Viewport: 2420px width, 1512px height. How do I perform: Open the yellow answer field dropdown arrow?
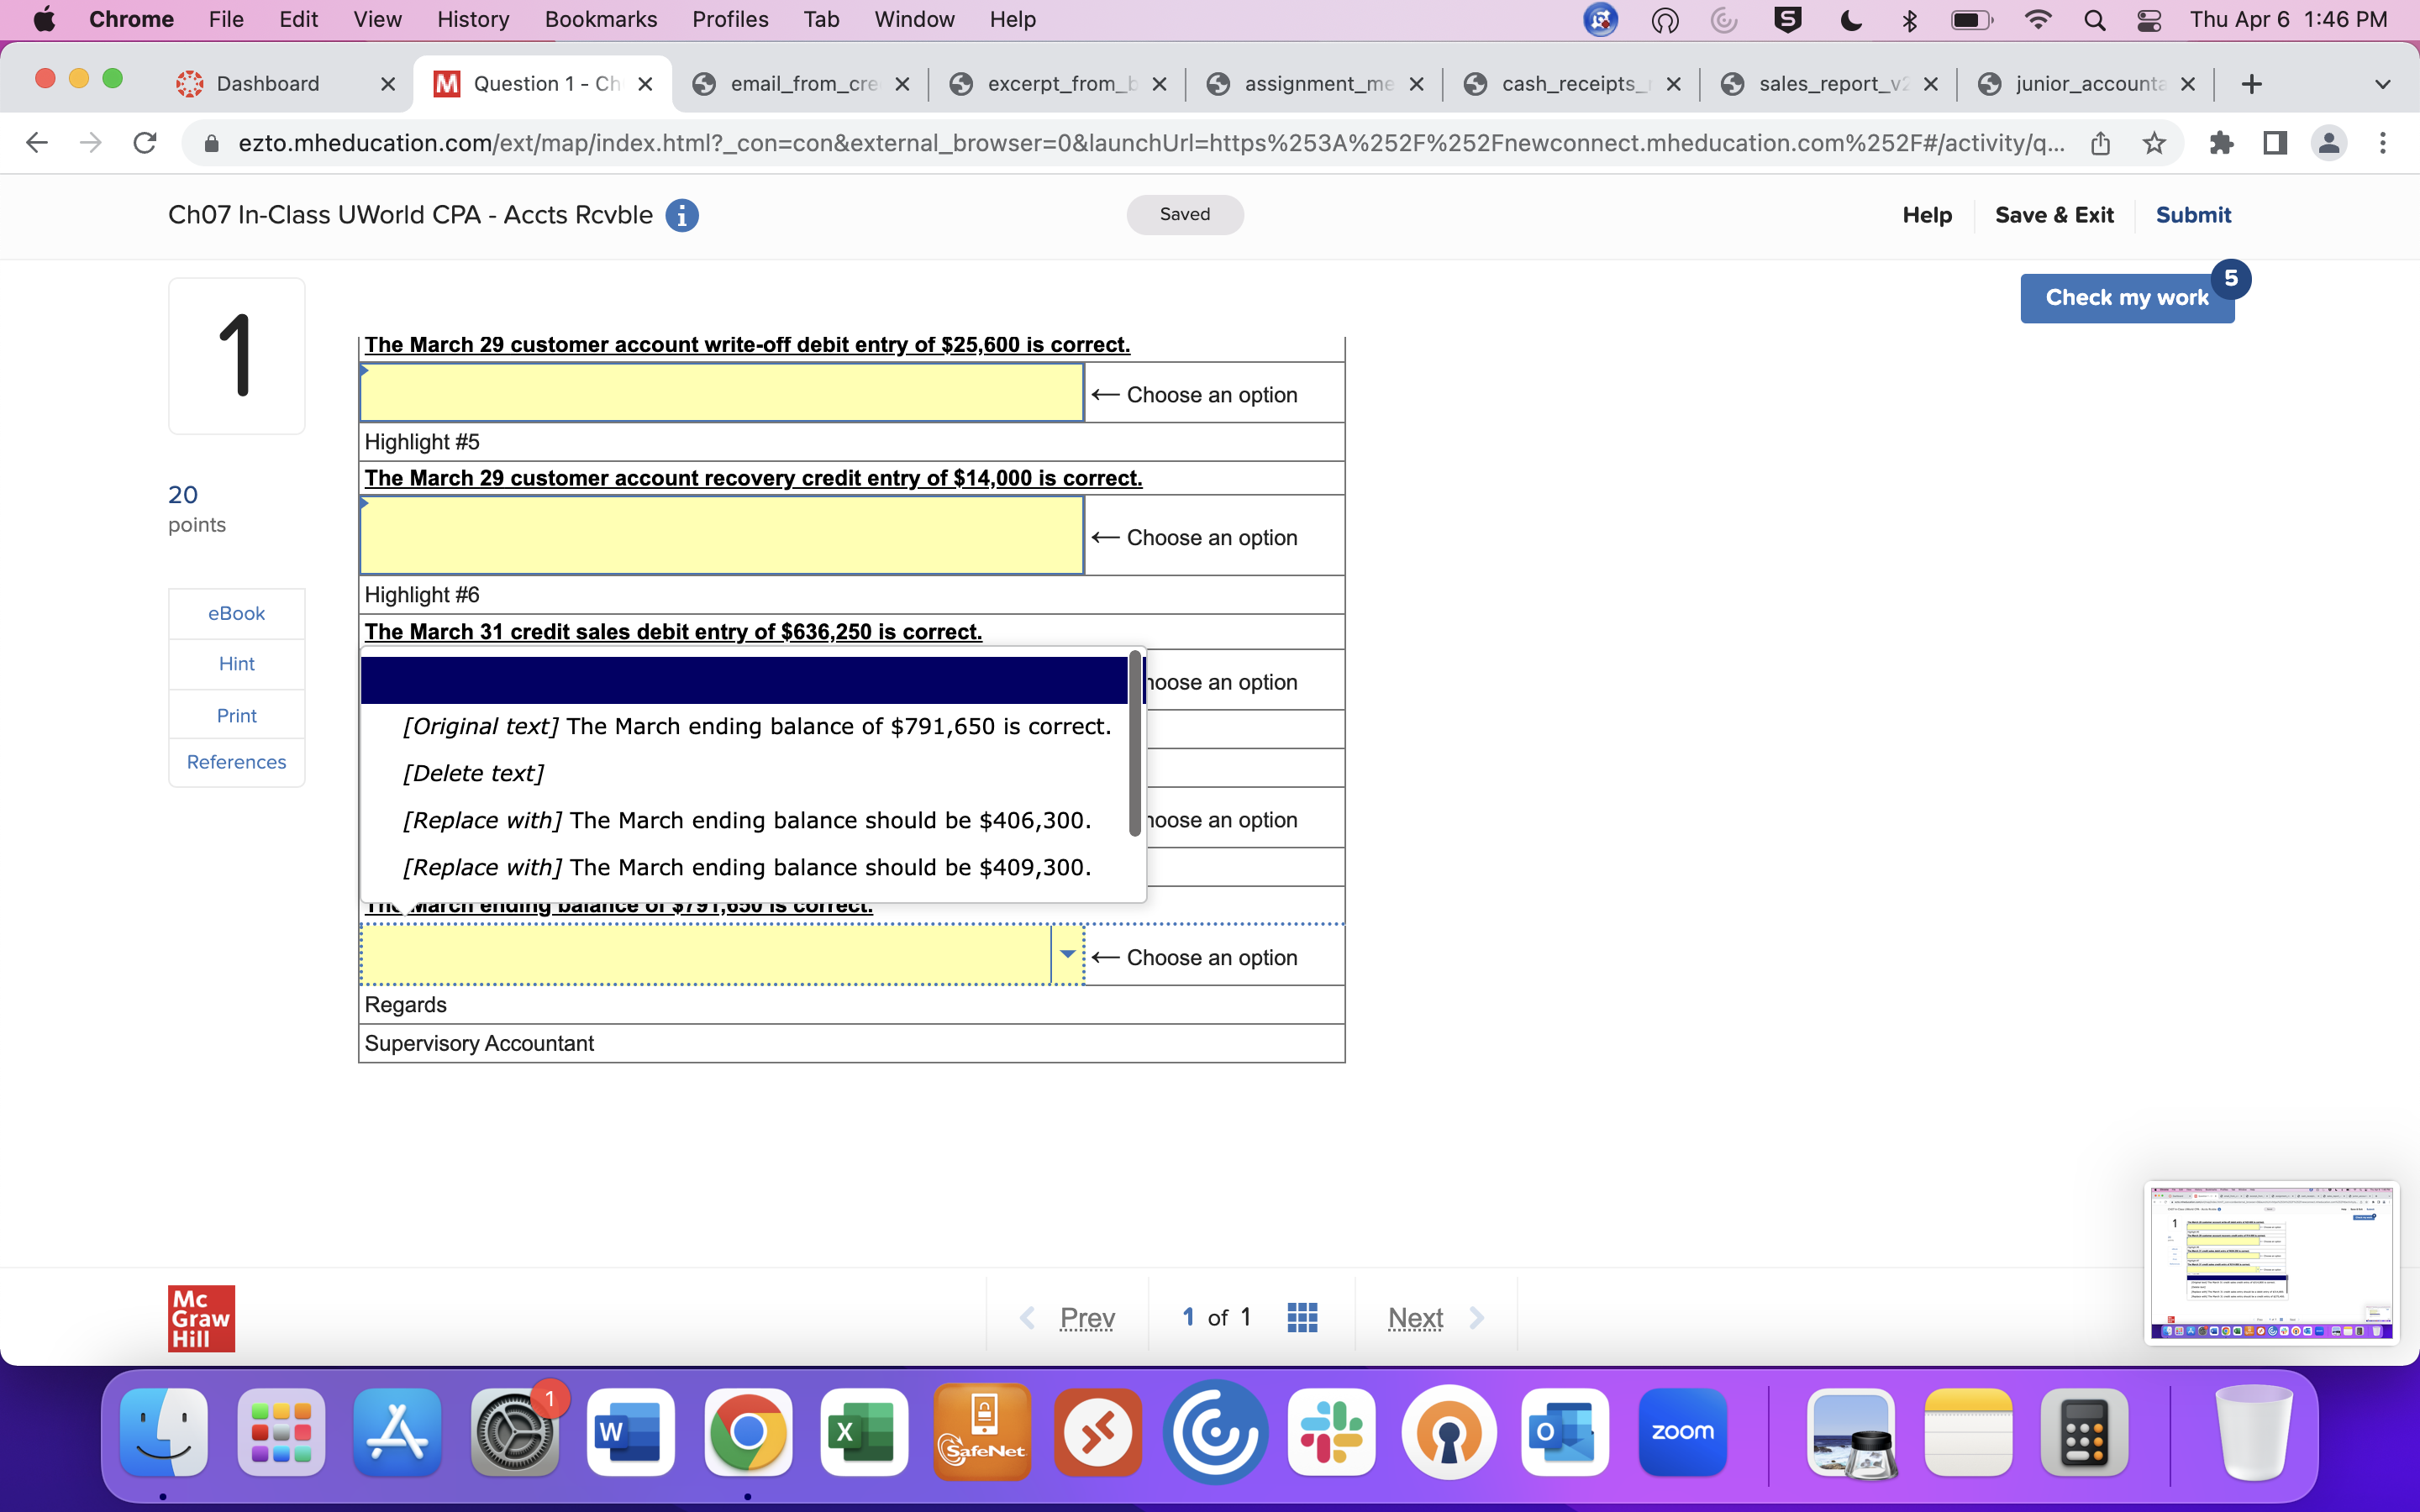pyautogui.click(x=1067, y=956)
